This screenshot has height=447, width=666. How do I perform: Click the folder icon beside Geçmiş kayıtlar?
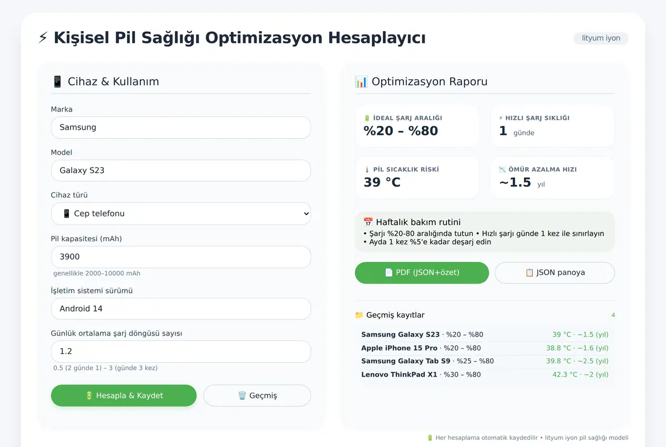pyautogui.click(x=359, y=315)
